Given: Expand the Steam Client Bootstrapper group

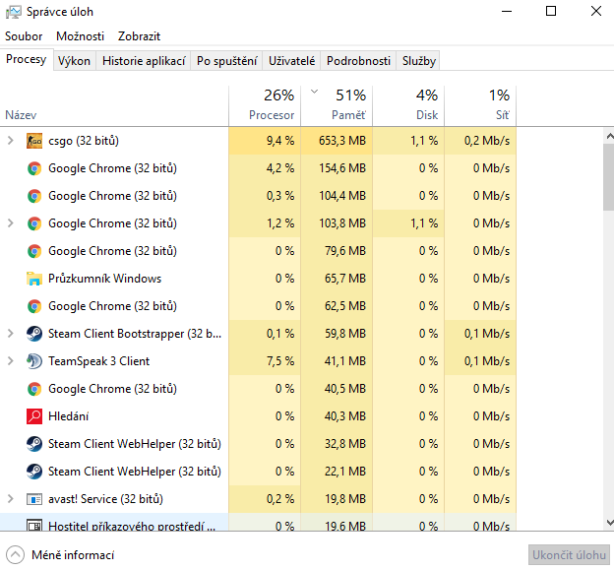Looking at the screenshot, I should [x=11, y=334].
